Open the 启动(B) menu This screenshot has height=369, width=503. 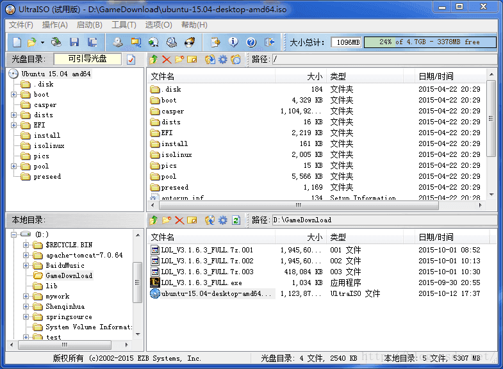pyautogui.click(x=90, y=25)
